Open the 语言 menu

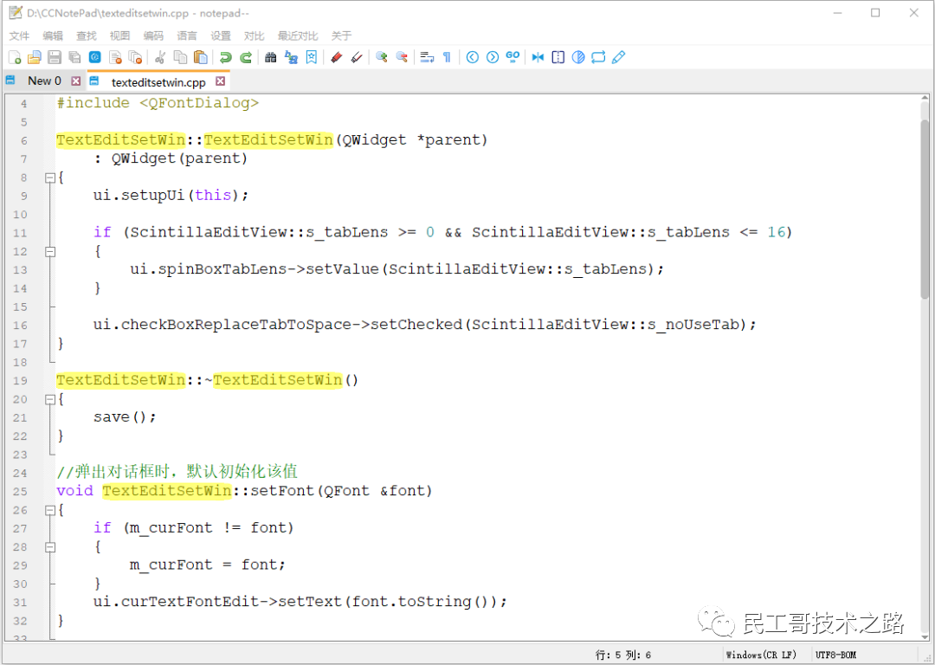point(187,36)
